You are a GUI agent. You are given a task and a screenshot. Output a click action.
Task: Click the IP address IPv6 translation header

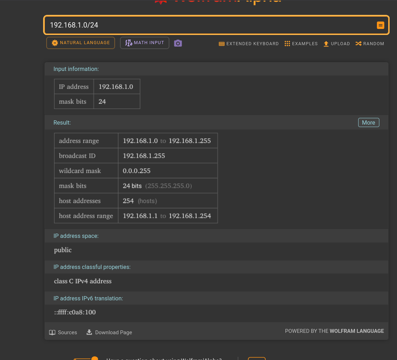point(88,298)
